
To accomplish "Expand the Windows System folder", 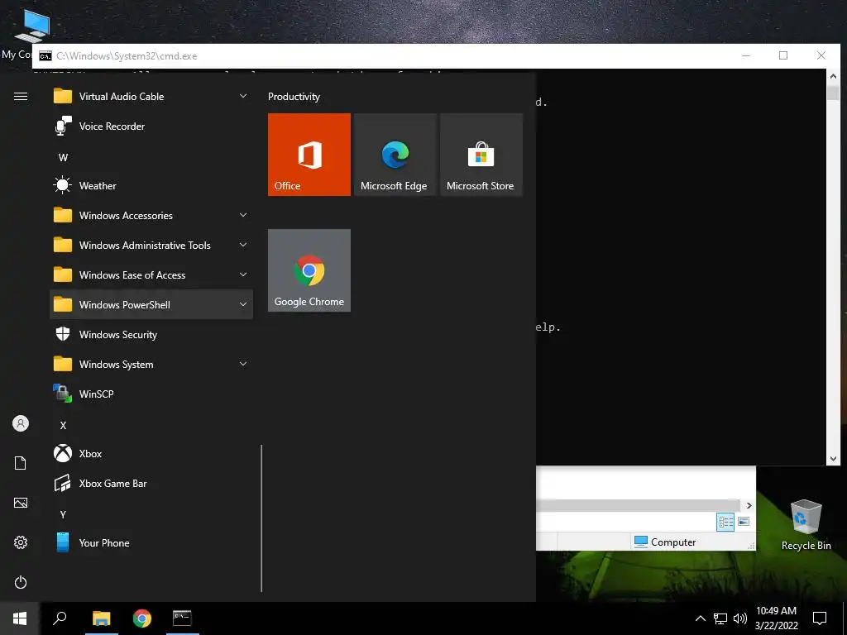I will click(151, 365).
